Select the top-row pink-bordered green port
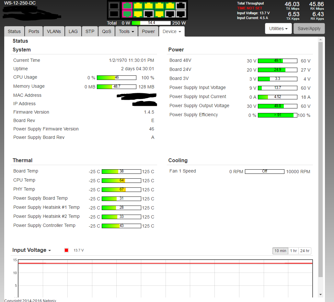Screen dimensions: 334x302 point(128,6)
